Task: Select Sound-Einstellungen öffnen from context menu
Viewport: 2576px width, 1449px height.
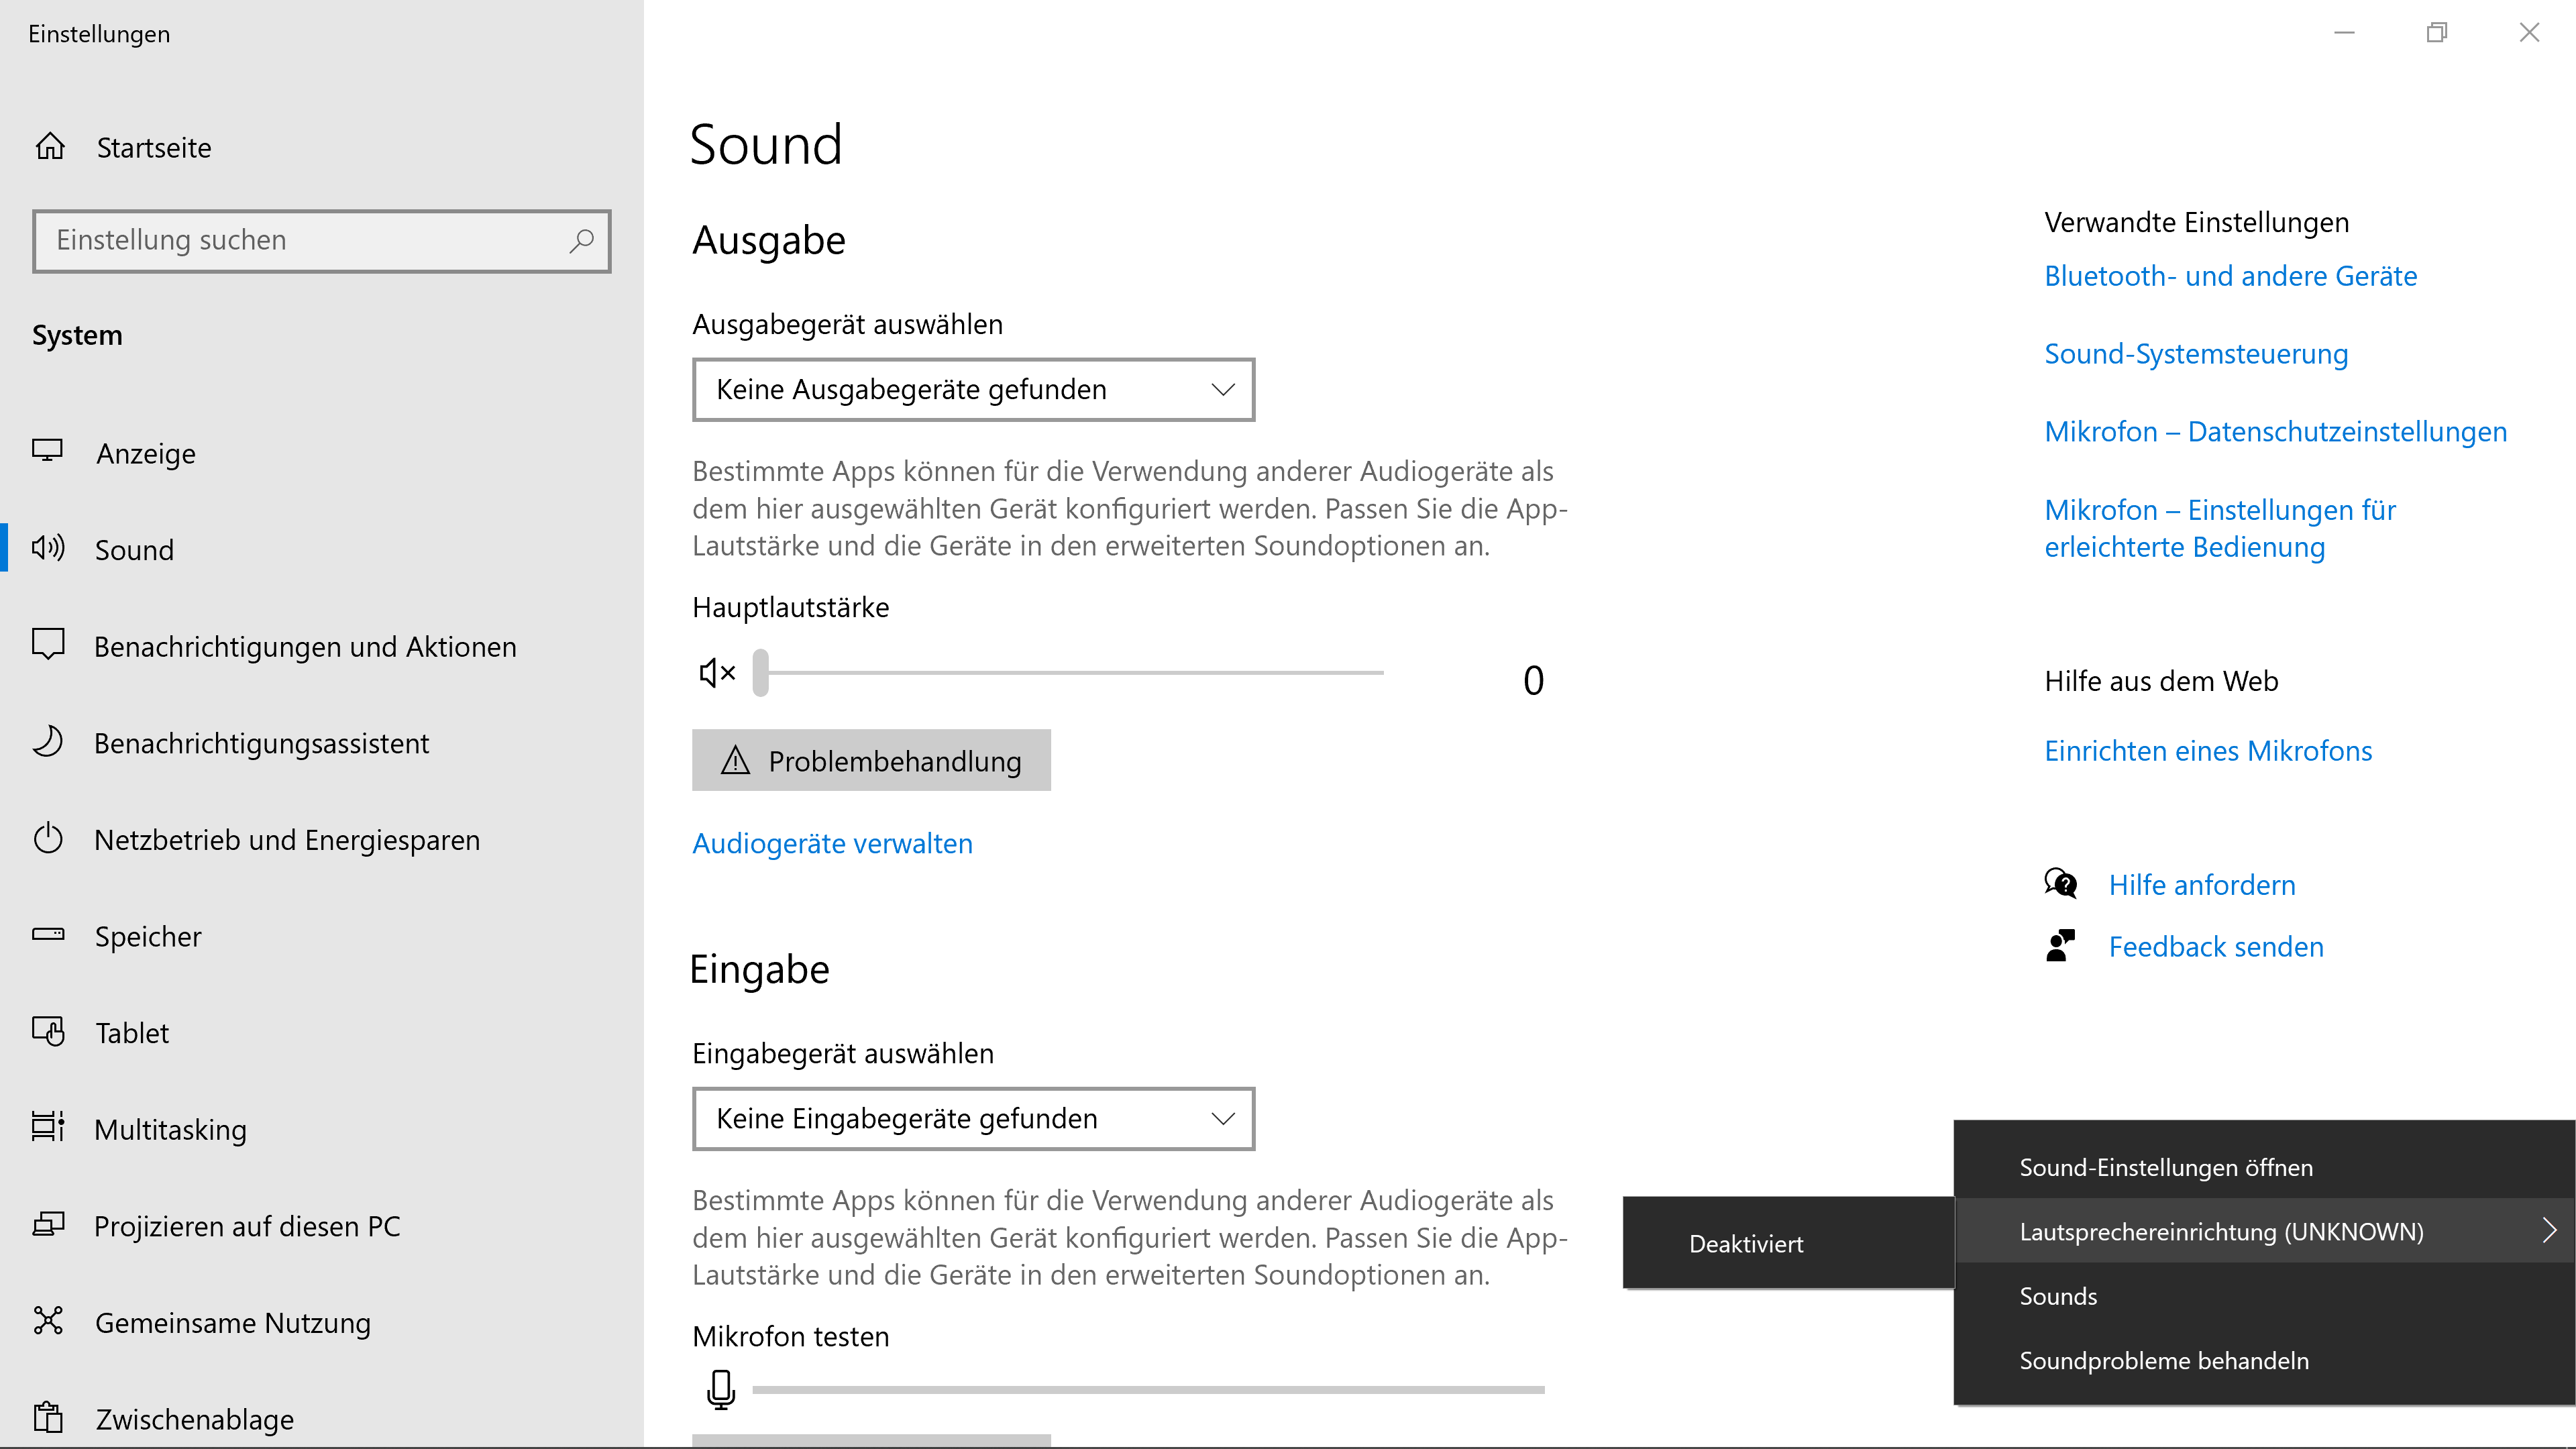Action: (x=2165, y=1167)
